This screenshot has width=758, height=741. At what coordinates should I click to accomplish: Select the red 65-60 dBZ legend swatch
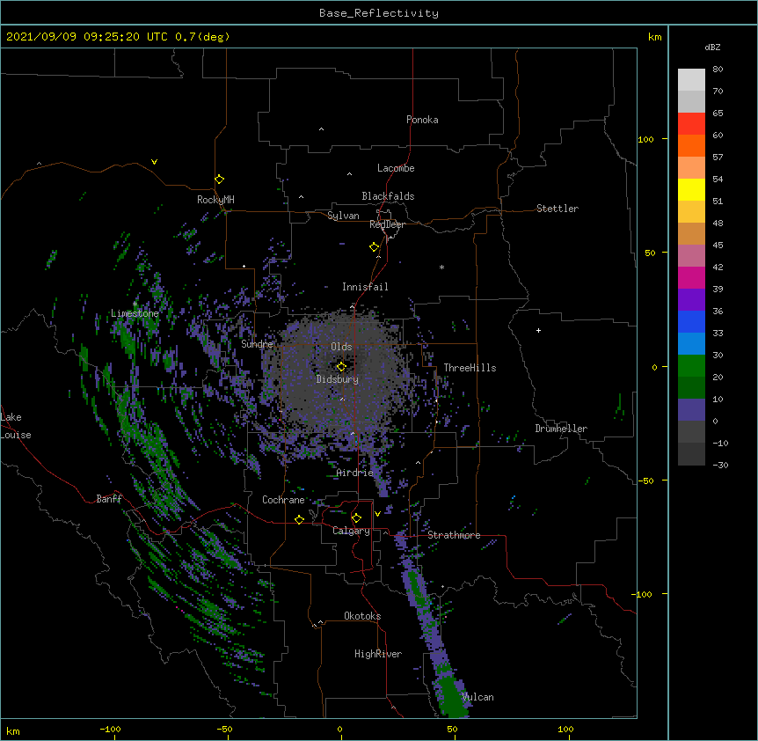pos(691,124)
